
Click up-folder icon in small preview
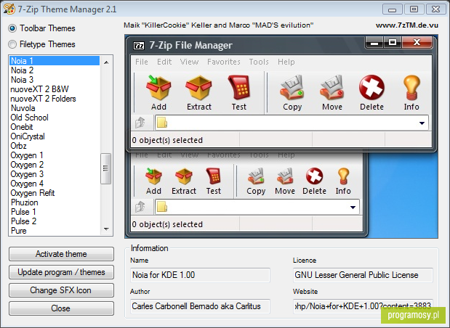pos(140,207)
